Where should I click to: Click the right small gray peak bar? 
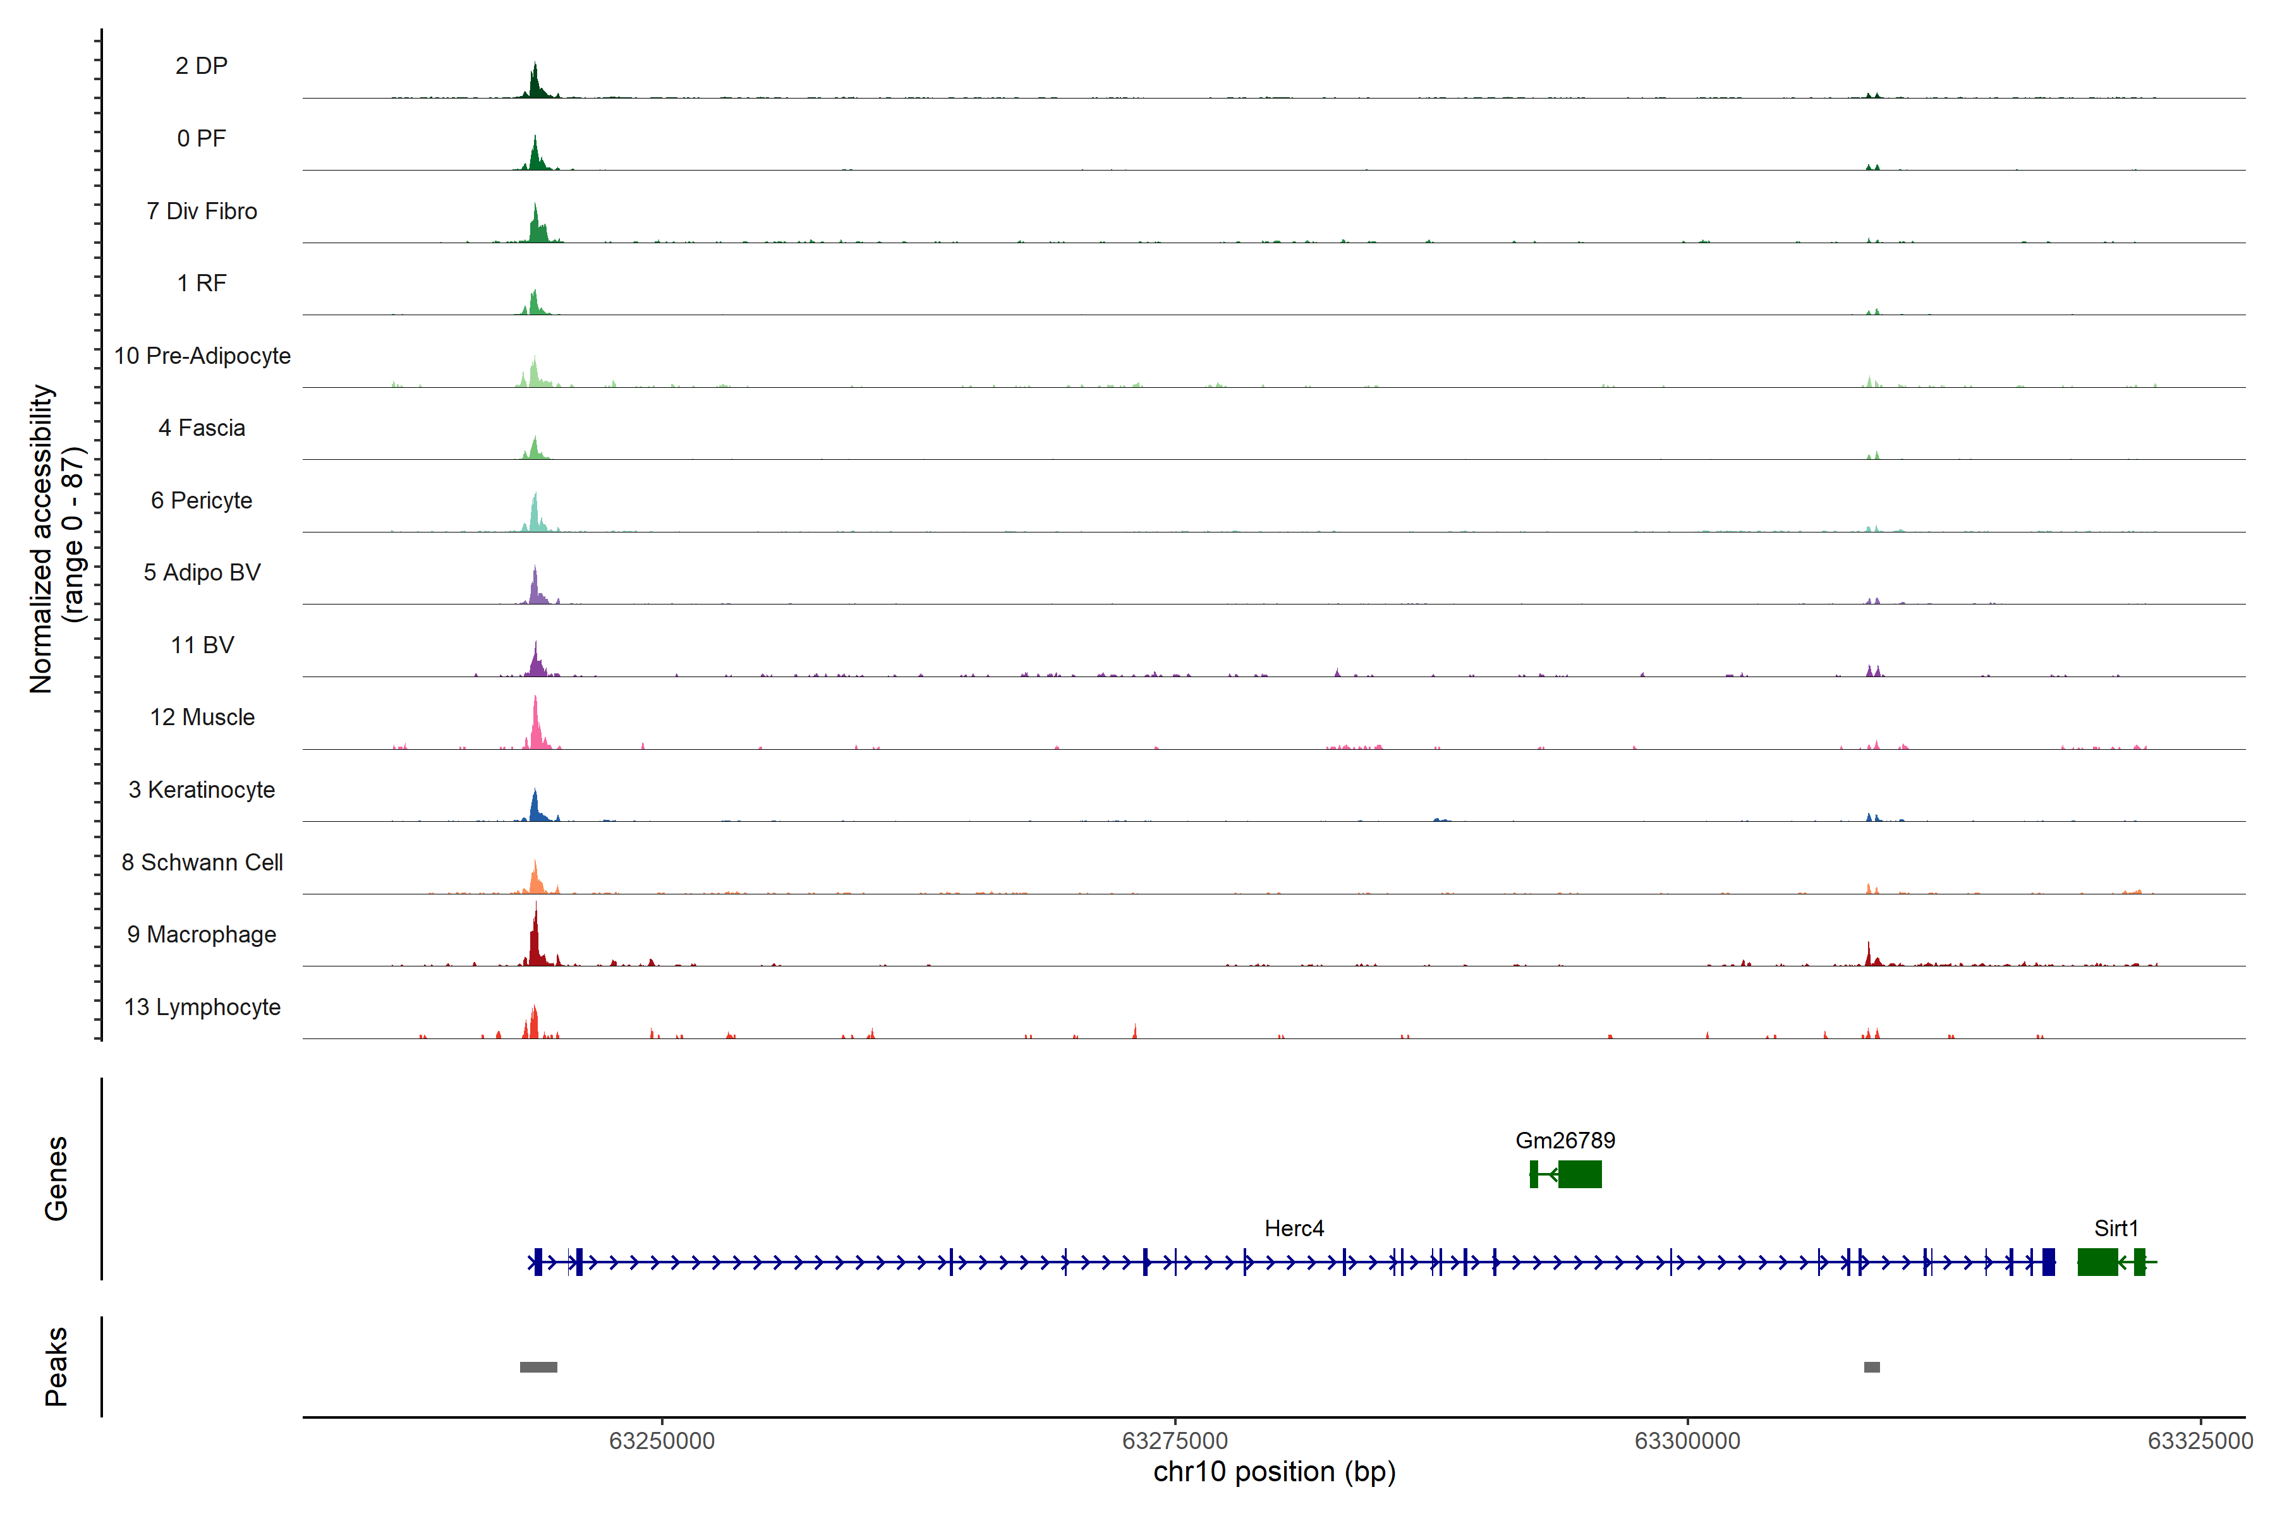1872,1367
